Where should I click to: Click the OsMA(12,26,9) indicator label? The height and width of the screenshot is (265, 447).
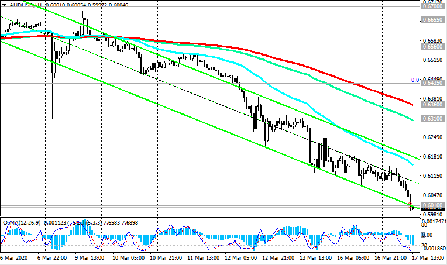tap(22, 222)
